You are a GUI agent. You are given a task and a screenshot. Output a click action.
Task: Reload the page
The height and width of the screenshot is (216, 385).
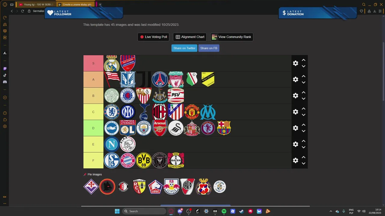click(x=22, y=11)
